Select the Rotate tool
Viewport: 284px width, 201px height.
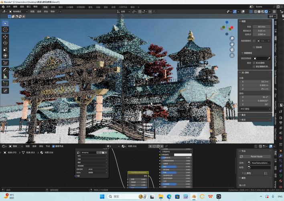point(5,43)
